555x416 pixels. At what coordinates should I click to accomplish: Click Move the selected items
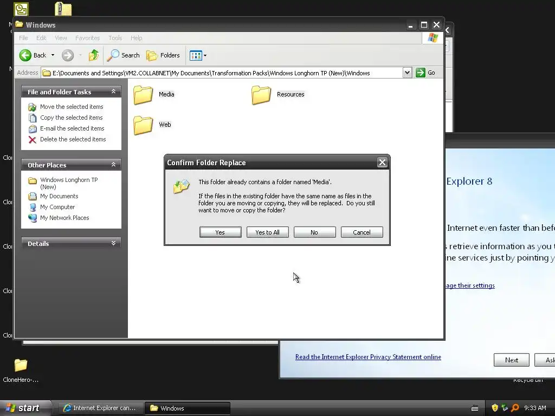click(x=72, y=107)
